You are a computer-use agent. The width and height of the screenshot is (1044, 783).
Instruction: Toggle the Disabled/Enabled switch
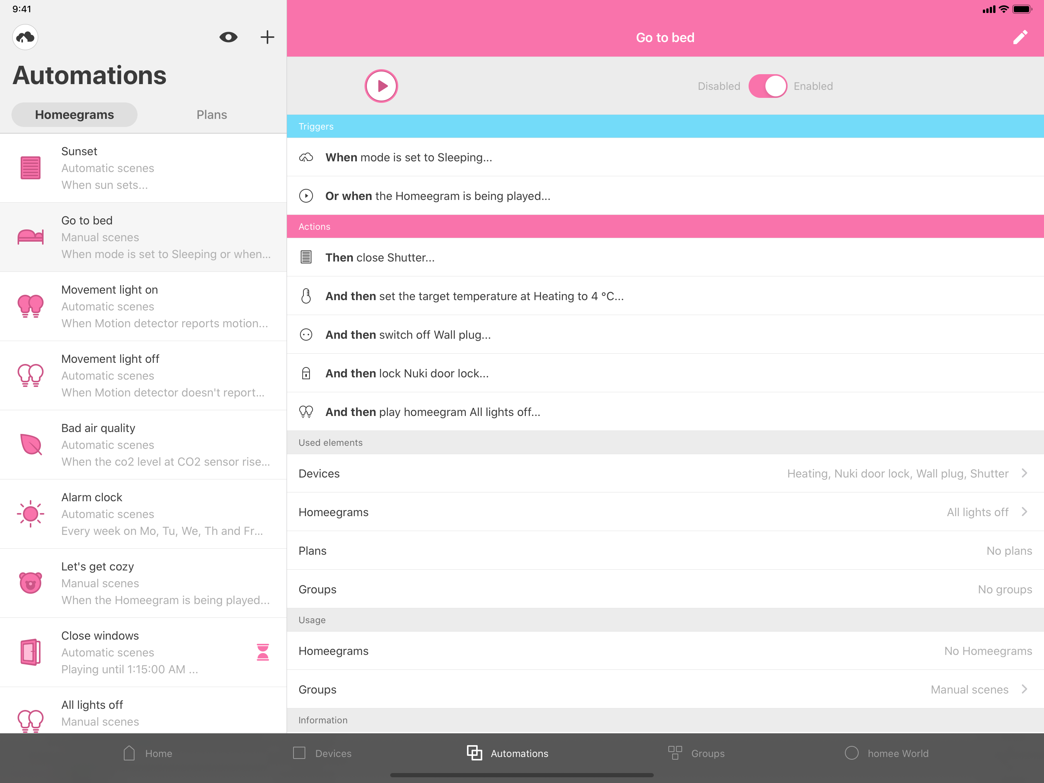click(x=767, y=86)
